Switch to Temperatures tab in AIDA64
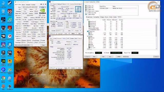Viewport: 164px width, 92px height. click(89, 17)
